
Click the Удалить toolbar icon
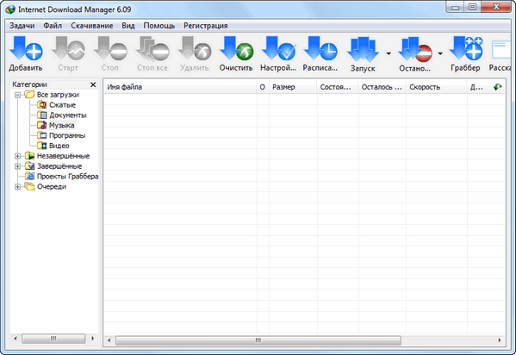(x=195, y=49)
